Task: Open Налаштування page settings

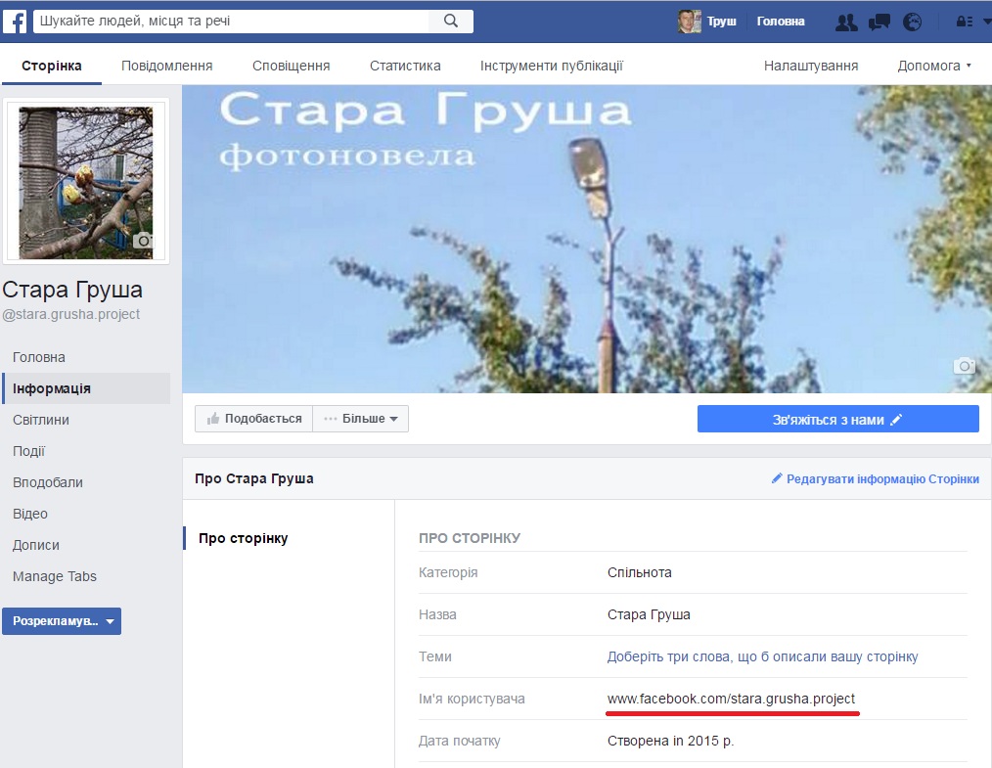Action: click(811, 66)
